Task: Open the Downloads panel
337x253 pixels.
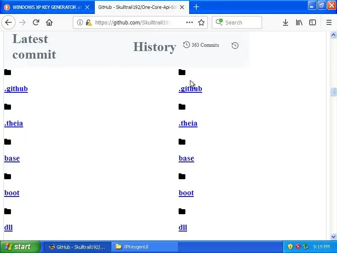Action: (x=286, y=22)
